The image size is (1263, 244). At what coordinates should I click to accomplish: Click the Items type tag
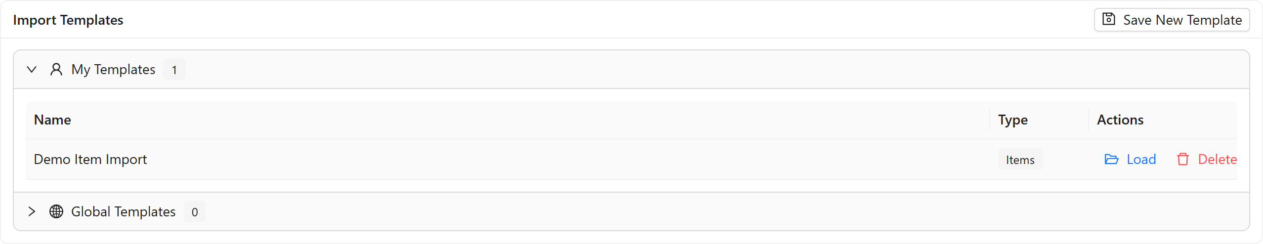pyautogui.click(x=1020, y=160)
